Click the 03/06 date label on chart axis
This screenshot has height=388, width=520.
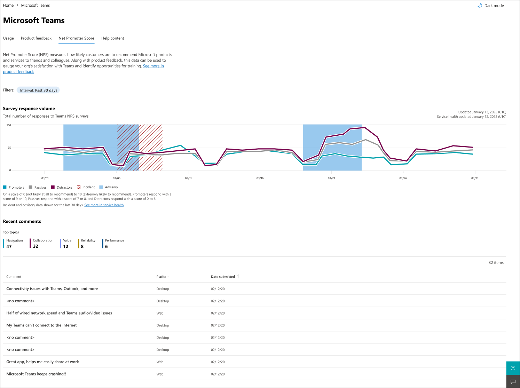point(117,178)
